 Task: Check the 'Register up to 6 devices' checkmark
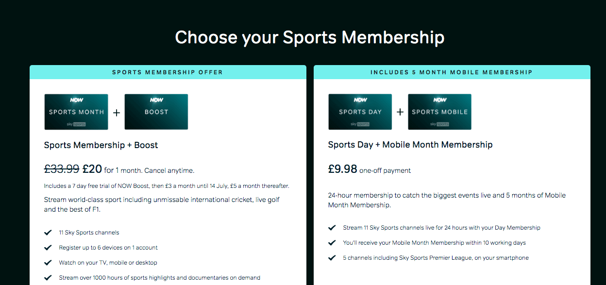(x=48, y=247)
